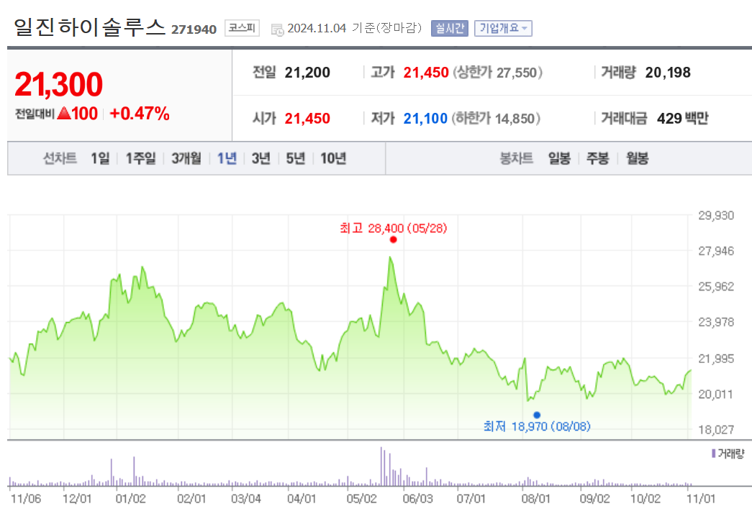Image resolution: width=752 pixels, height=514 pixels.
Task: Click the 최고 28,400 (05/28) label
Action: [393, 228]
